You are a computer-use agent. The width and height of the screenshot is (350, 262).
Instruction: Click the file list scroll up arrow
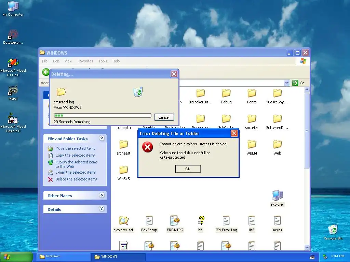[307, 90]
